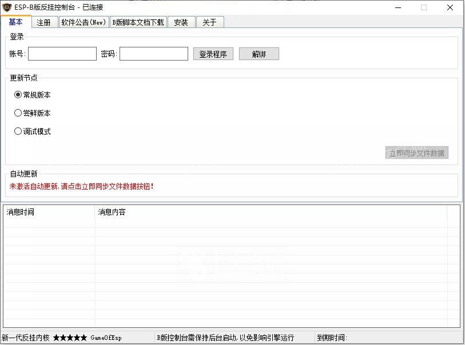Open the B版脚本文档下载 tab
This screenshot has width=465, height=345.
[138, 22]
